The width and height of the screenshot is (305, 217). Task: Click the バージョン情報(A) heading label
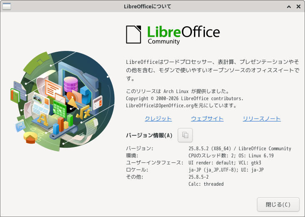click(149, 135)
